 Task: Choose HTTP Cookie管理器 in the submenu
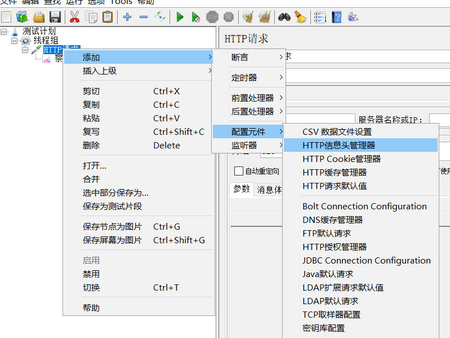coord(341,159)
